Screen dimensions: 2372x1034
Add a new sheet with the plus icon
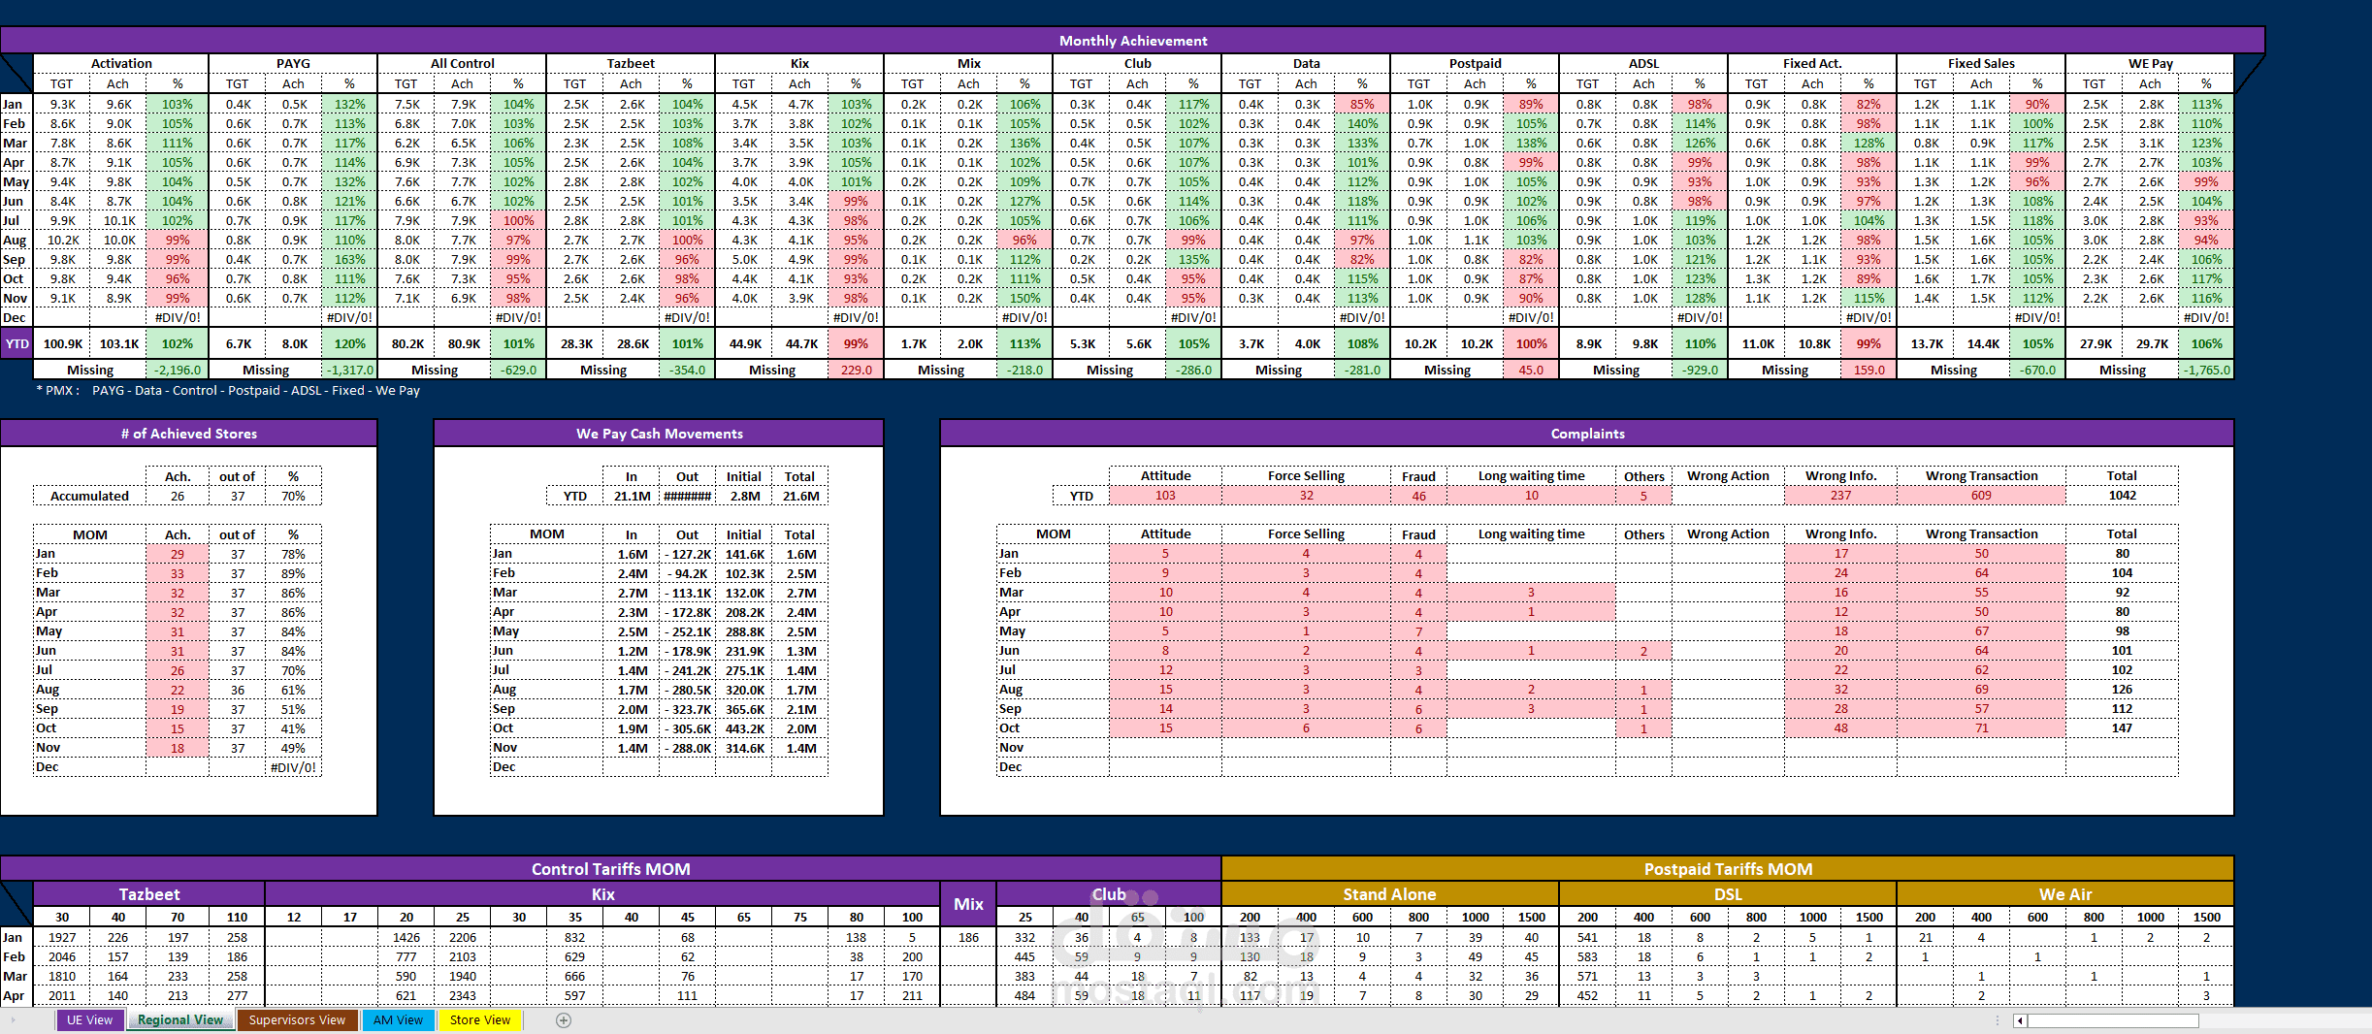(564, 1020)
